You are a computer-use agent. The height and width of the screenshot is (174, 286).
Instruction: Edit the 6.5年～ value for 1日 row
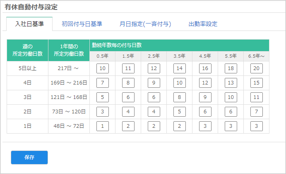[256, 126]
